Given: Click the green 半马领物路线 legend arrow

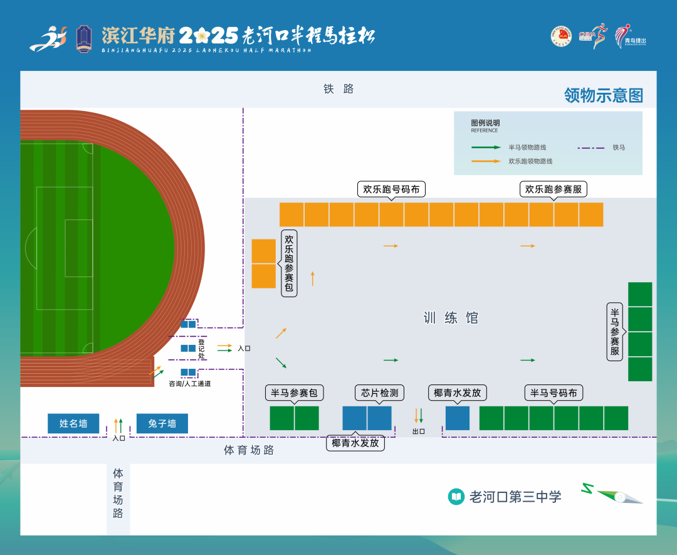Looking at the screenshot, I should point(486,147).
